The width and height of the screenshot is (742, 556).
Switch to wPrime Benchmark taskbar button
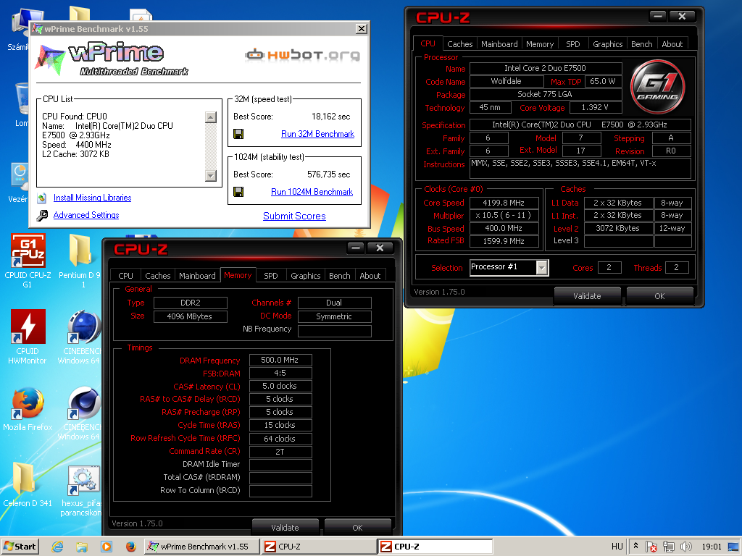coord(201,547)
